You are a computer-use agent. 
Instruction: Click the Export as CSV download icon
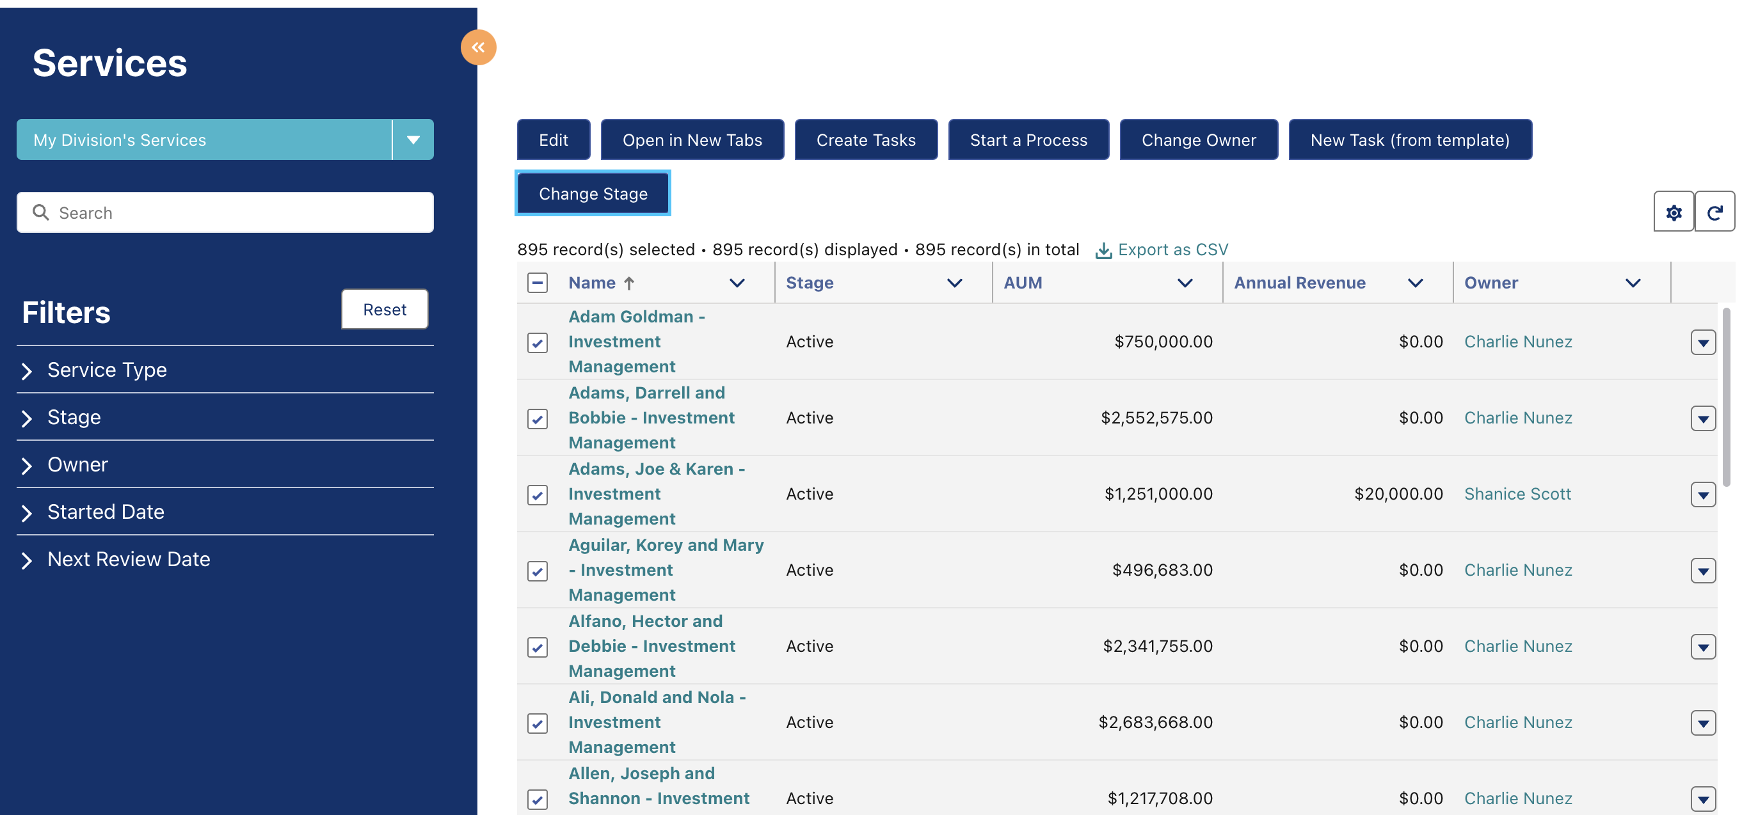point(1103,250)
